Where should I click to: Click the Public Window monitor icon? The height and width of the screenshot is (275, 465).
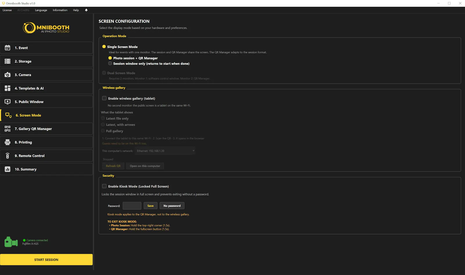[8, 102]
